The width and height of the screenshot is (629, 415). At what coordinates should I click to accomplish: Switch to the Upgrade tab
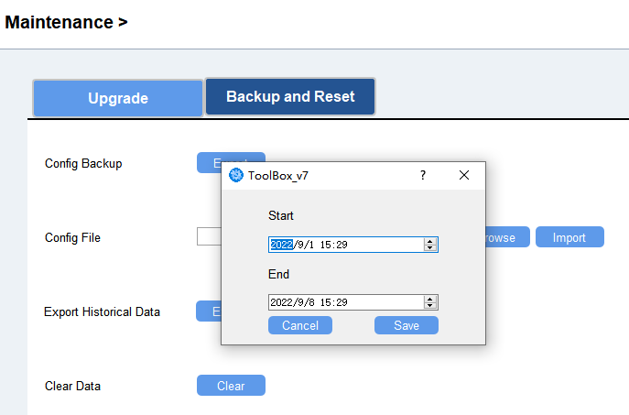(118, 99)
